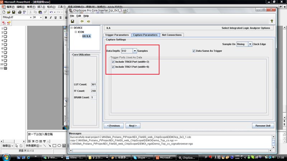Apply Underline formatting in PowerPoint

tap(56, 18)
